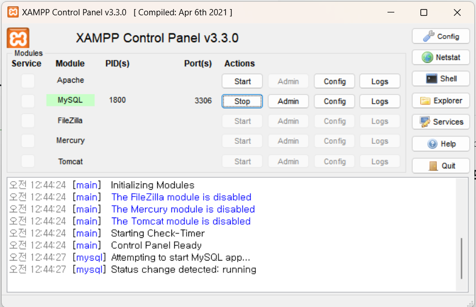Click the XAMPP logo in the title bar
476x307 pixels.
12,12
